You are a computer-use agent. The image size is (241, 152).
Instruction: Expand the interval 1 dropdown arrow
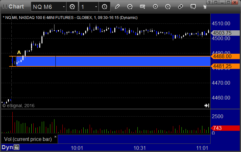(96, 7)
